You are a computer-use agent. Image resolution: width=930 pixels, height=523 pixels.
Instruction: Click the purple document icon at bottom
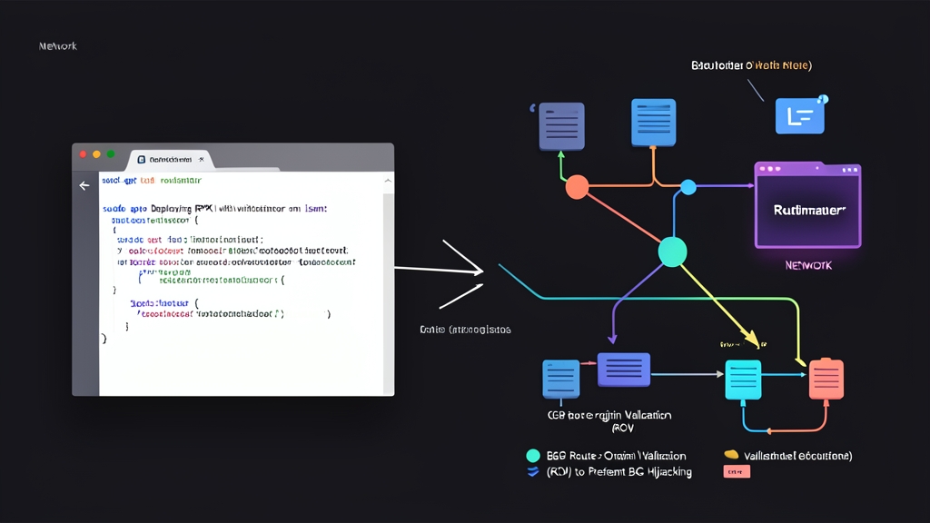[x=624, y=369]
